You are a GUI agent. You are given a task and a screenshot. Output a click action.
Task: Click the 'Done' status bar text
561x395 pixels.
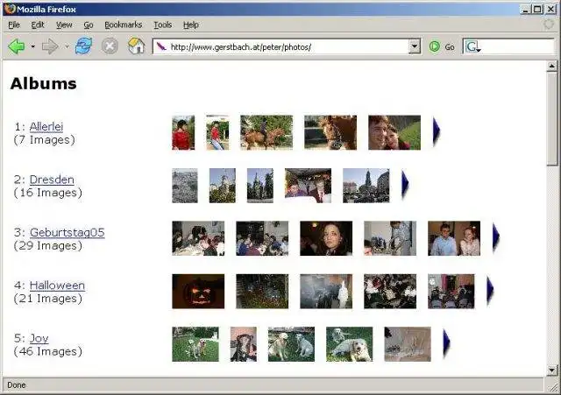[x=17, y=385]
